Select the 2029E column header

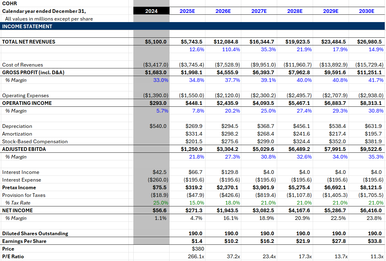tap(331, 11)
